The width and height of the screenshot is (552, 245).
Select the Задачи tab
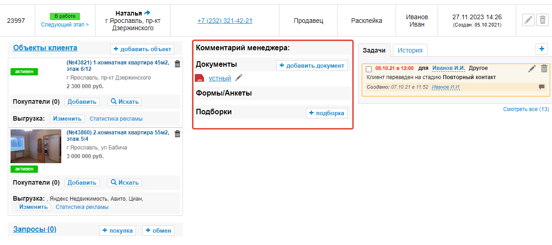coord(374,50)
